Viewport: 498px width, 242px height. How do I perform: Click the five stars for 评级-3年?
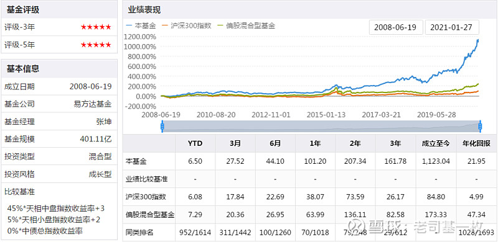coord(96,27)
